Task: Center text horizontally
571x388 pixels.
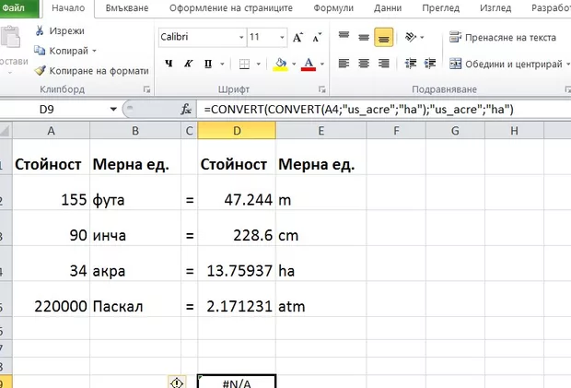Action: [364, 64]
